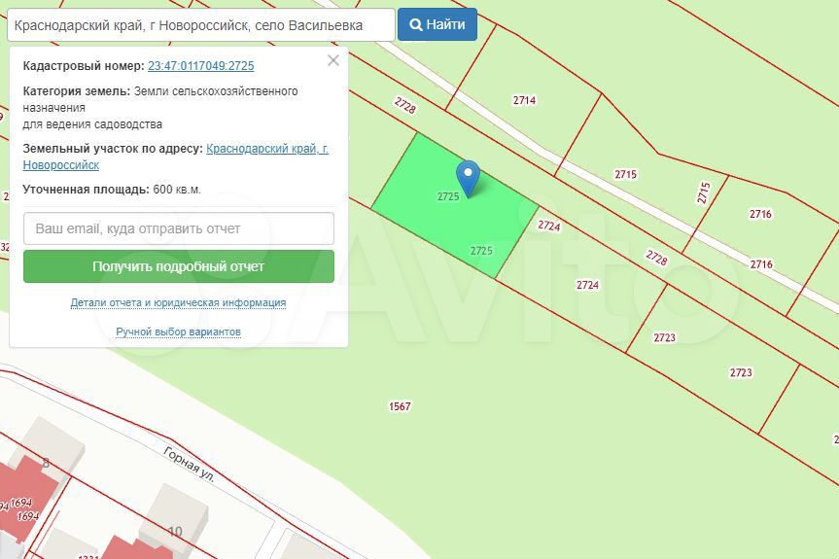Open the Краснодарский край address link

[266, 149]
